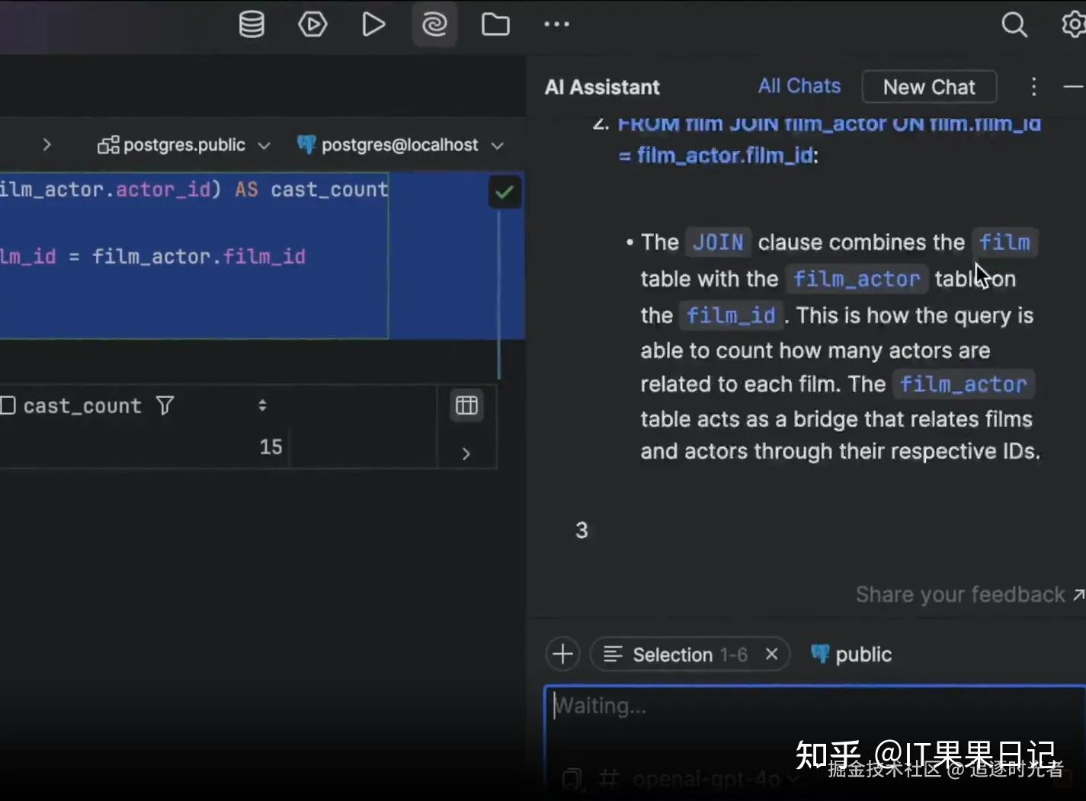Start a New Chat

click(929, 87)
